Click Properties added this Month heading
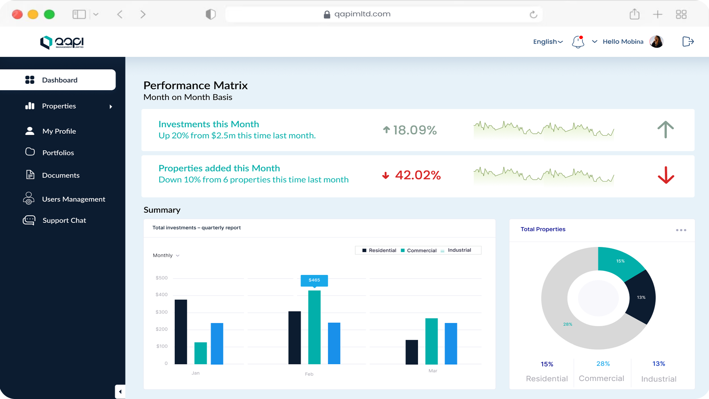The height and width of the screenshot is (399, 709). click(219, 168)
